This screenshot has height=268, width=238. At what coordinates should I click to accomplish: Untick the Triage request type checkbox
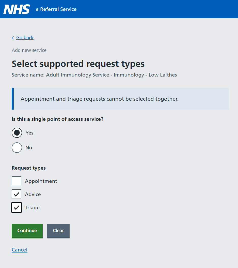[x=17, y=207]
